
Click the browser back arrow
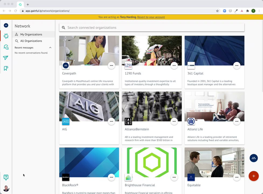(4, 11)
